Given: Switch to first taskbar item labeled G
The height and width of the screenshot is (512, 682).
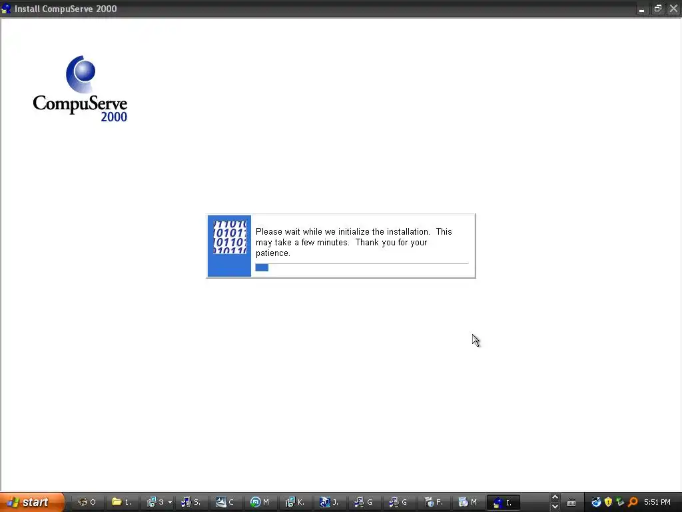Looking at the screenshot, I should point(364,503).
